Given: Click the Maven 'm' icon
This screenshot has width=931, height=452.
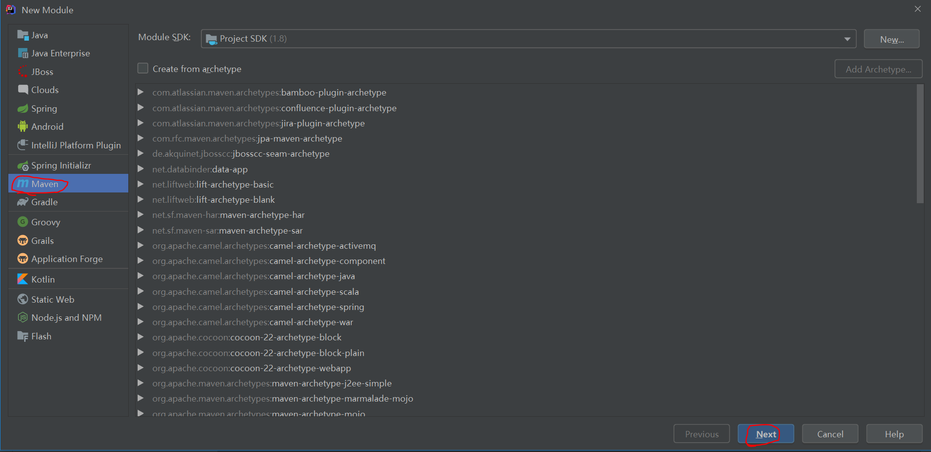Looking at the screenshot, I should (x=23, y=184).
